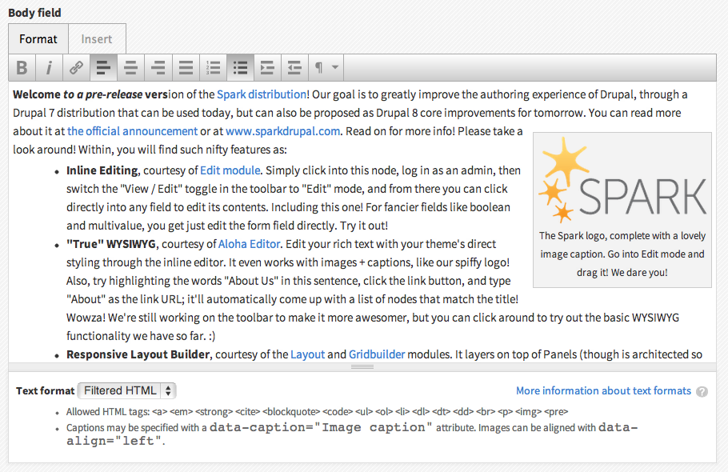
Task: Decrease indent of the list
Action: tap(295, 68)
